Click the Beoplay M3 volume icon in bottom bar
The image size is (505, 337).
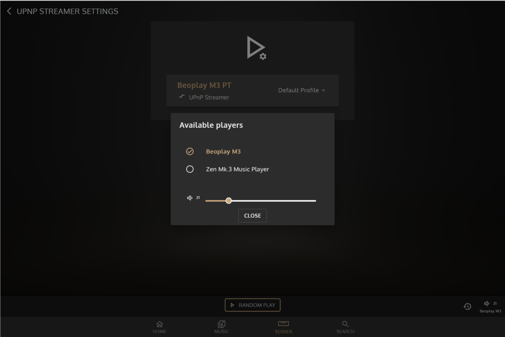pyautogui.click(x=487, y=303)
